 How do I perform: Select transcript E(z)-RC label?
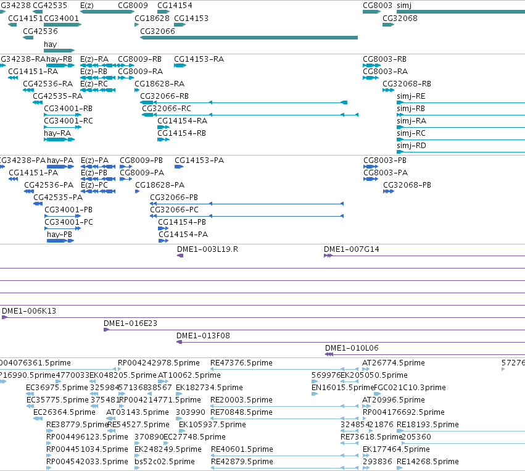click(x=94, y=84)
